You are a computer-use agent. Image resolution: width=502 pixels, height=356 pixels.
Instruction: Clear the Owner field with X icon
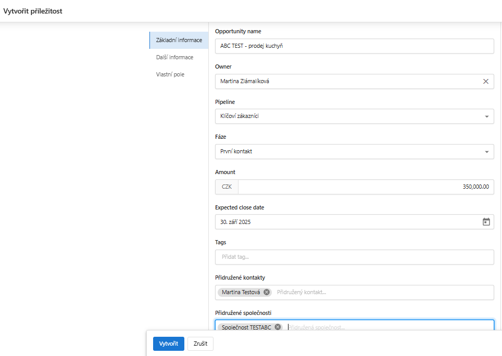[486, 82]
